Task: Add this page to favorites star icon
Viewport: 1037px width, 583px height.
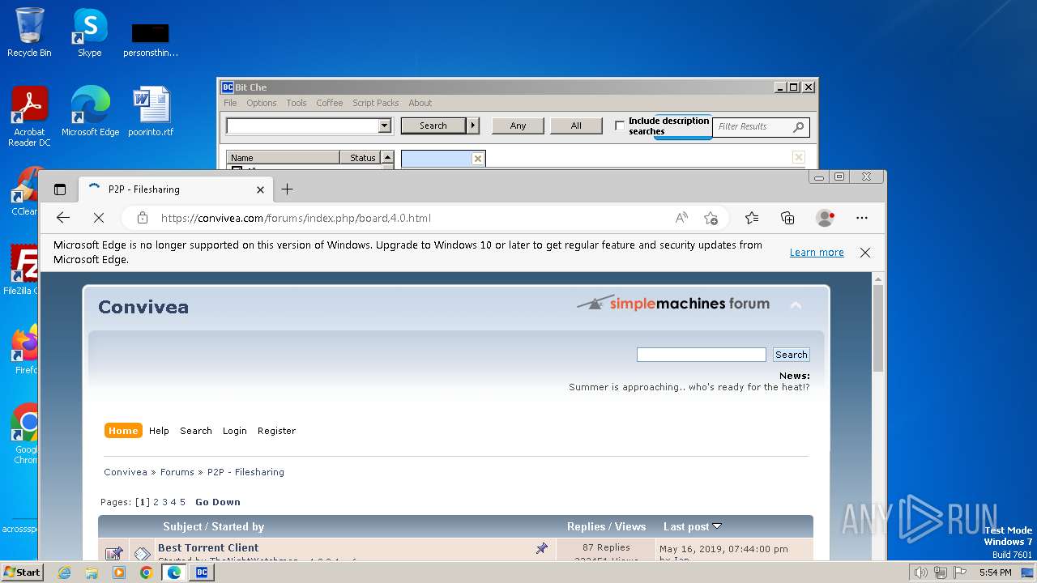Action: (711, 218)
